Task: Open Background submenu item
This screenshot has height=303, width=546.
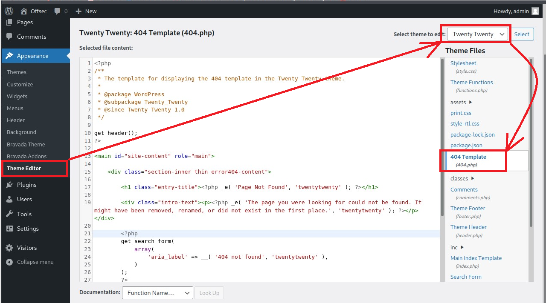Action: coord(21,132)
